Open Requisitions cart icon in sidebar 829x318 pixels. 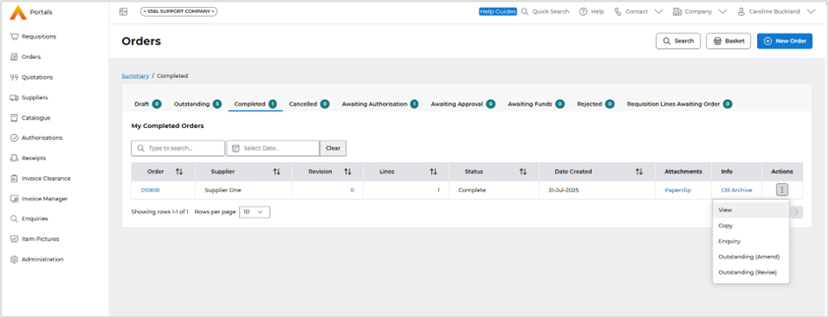14,37
